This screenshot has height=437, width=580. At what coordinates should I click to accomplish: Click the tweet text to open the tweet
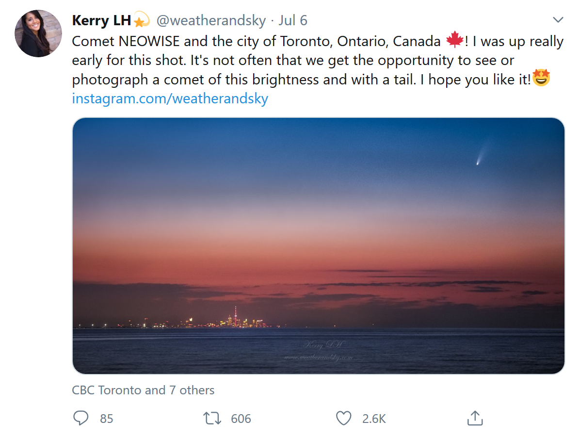(x=291, y=60)
